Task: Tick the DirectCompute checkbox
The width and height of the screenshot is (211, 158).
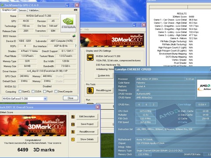Action: (56, 92)
